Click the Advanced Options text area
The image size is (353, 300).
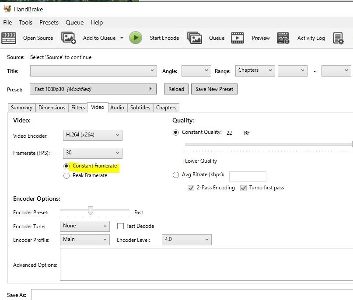206,264
